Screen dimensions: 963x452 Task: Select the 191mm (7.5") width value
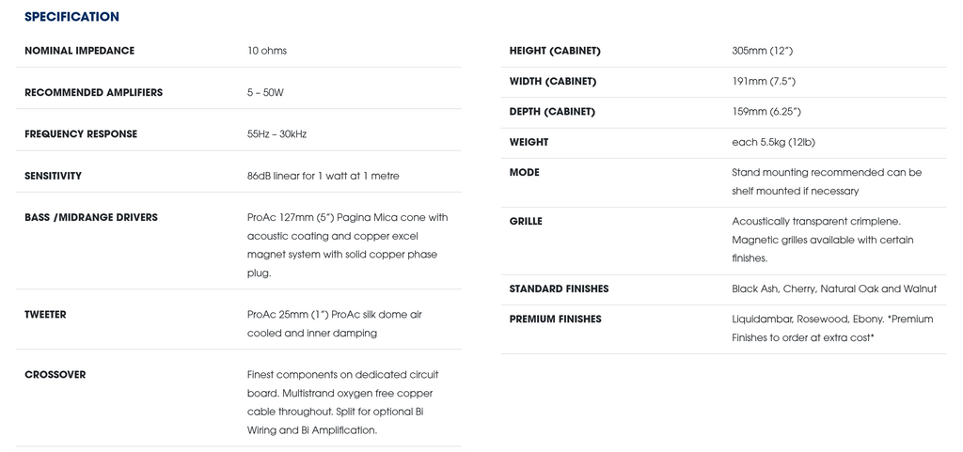point(764,81)
